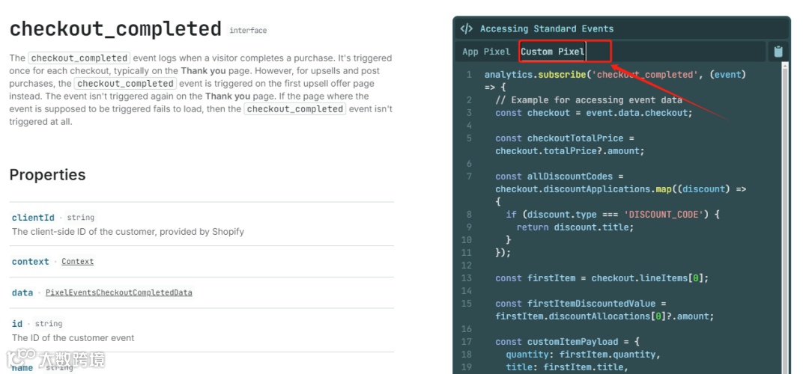The height and width of the screenshot is (374, 809).
Task: Click the checkout_completed page heading
Action: (115, 29)
